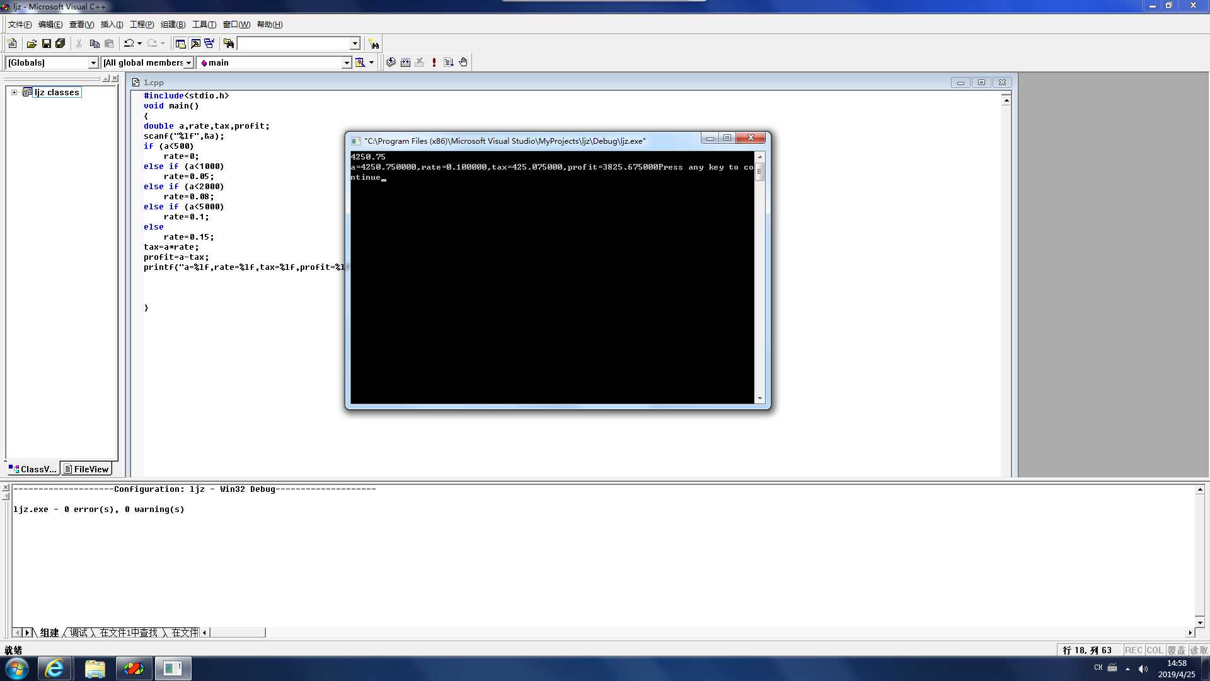Open File Explorer from the taskbar
The image size is (1210, 681).
click(95, 668)
